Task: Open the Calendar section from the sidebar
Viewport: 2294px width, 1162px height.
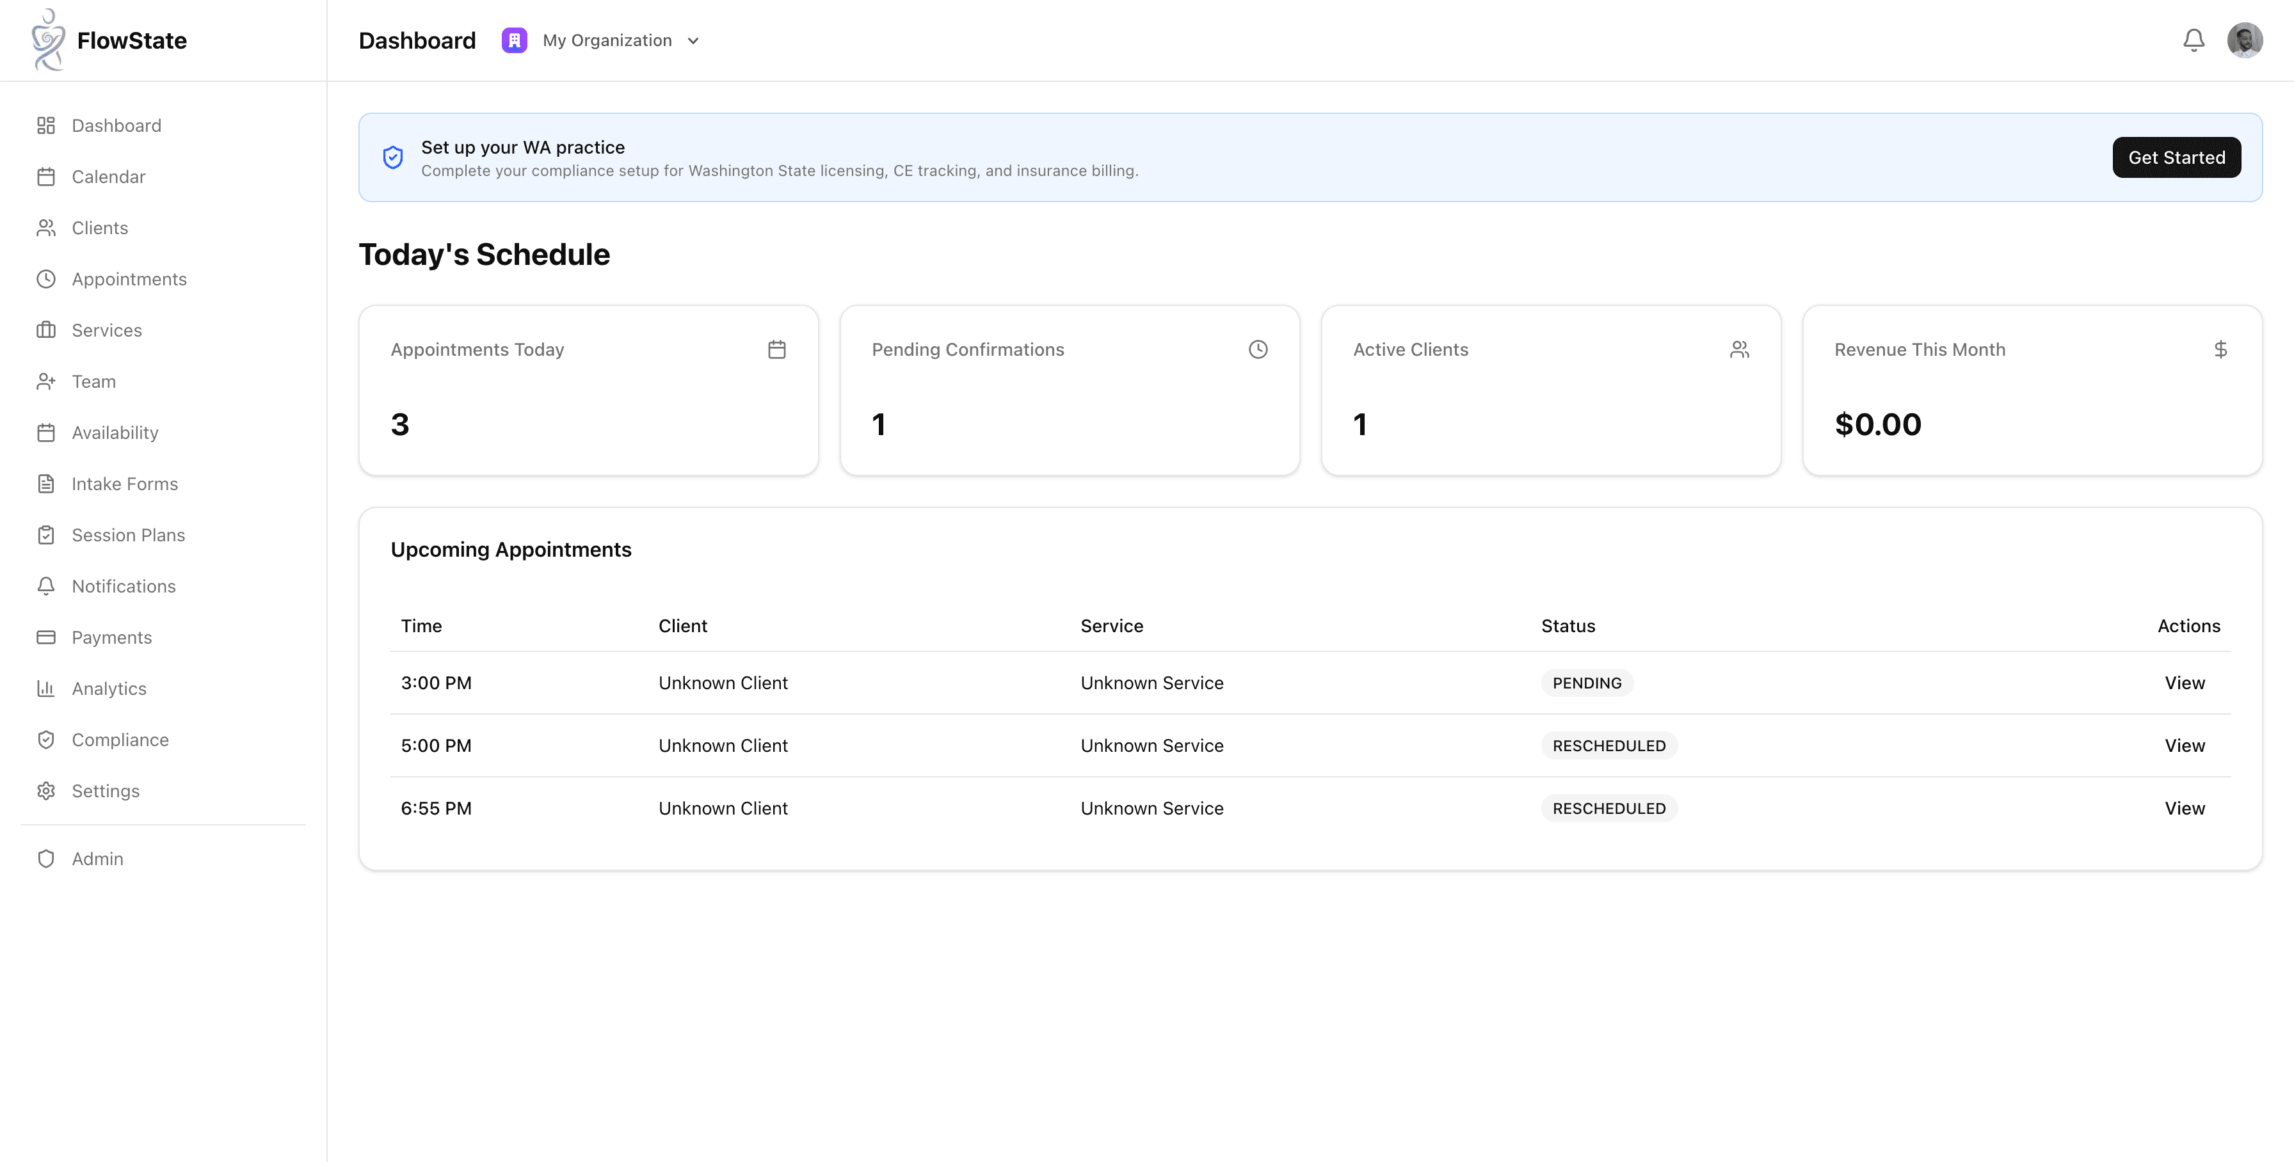Action: click(x=109, y=177)
